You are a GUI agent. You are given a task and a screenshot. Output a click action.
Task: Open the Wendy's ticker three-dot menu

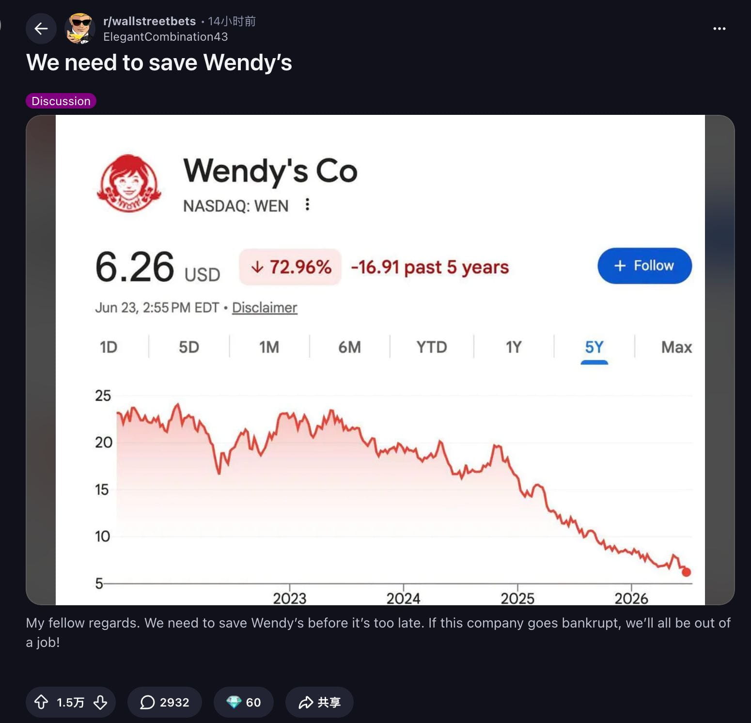[x=307, y=204]
